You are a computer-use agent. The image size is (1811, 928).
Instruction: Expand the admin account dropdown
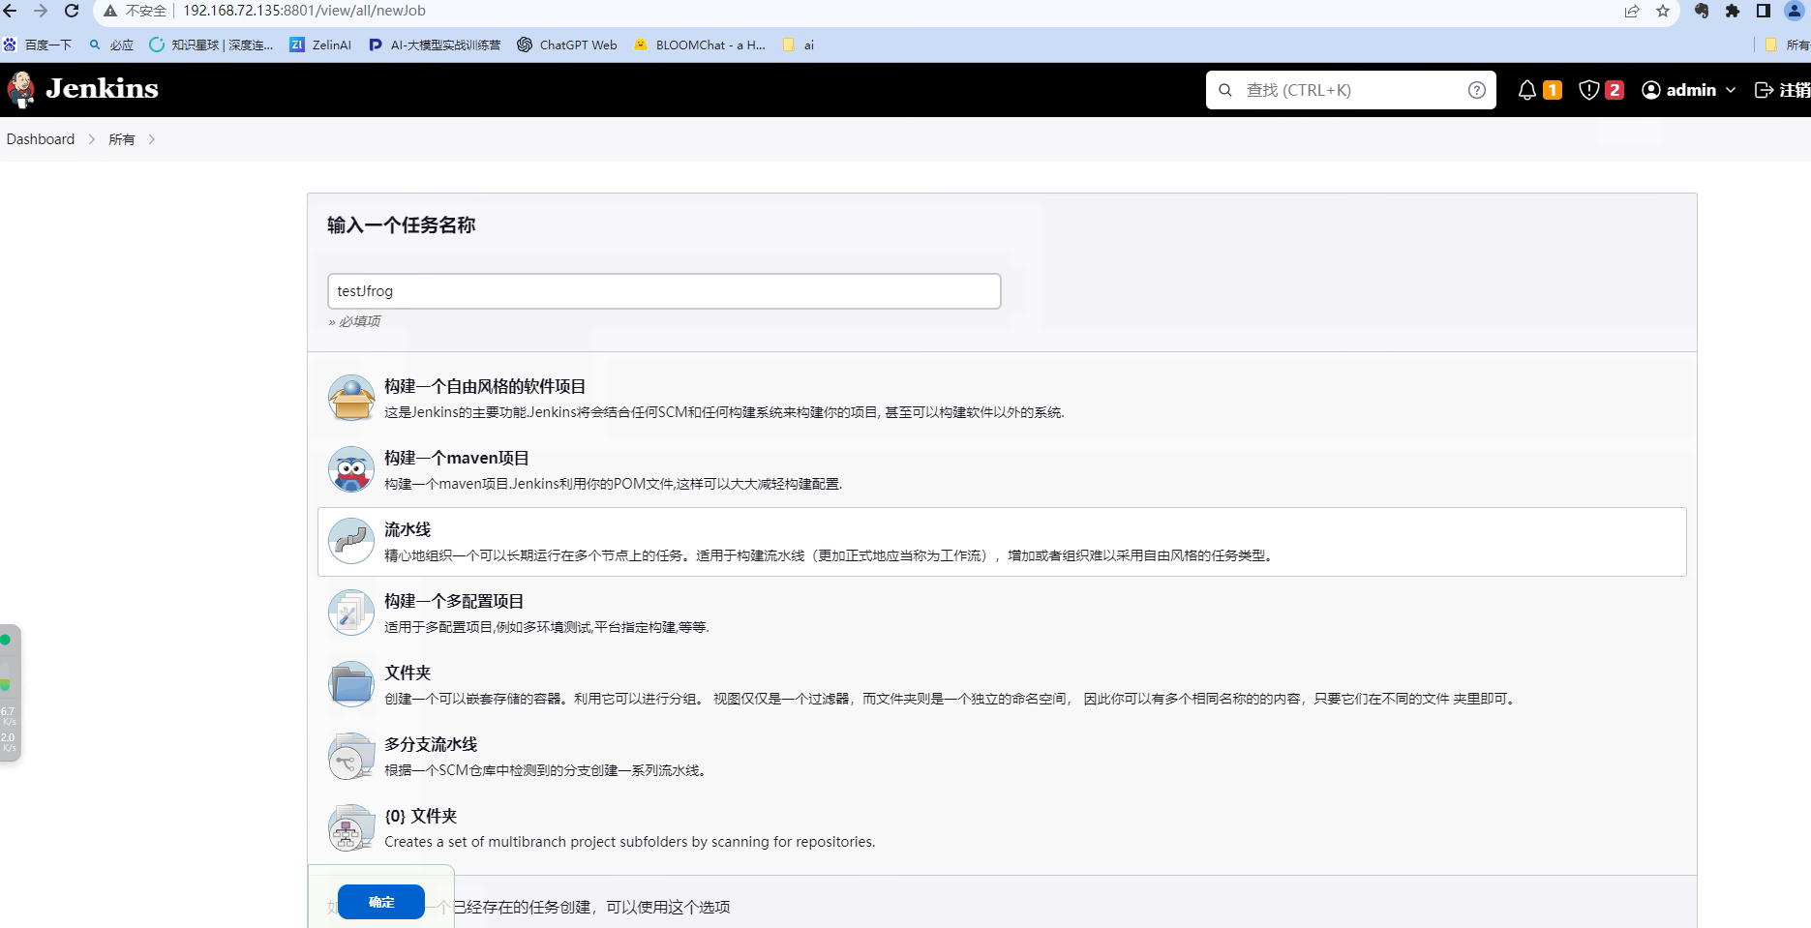pos(1689,89)
